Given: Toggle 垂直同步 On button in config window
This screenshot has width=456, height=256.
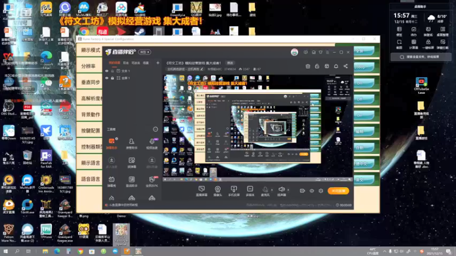Looking at the screenshot, I should point(364,83).
